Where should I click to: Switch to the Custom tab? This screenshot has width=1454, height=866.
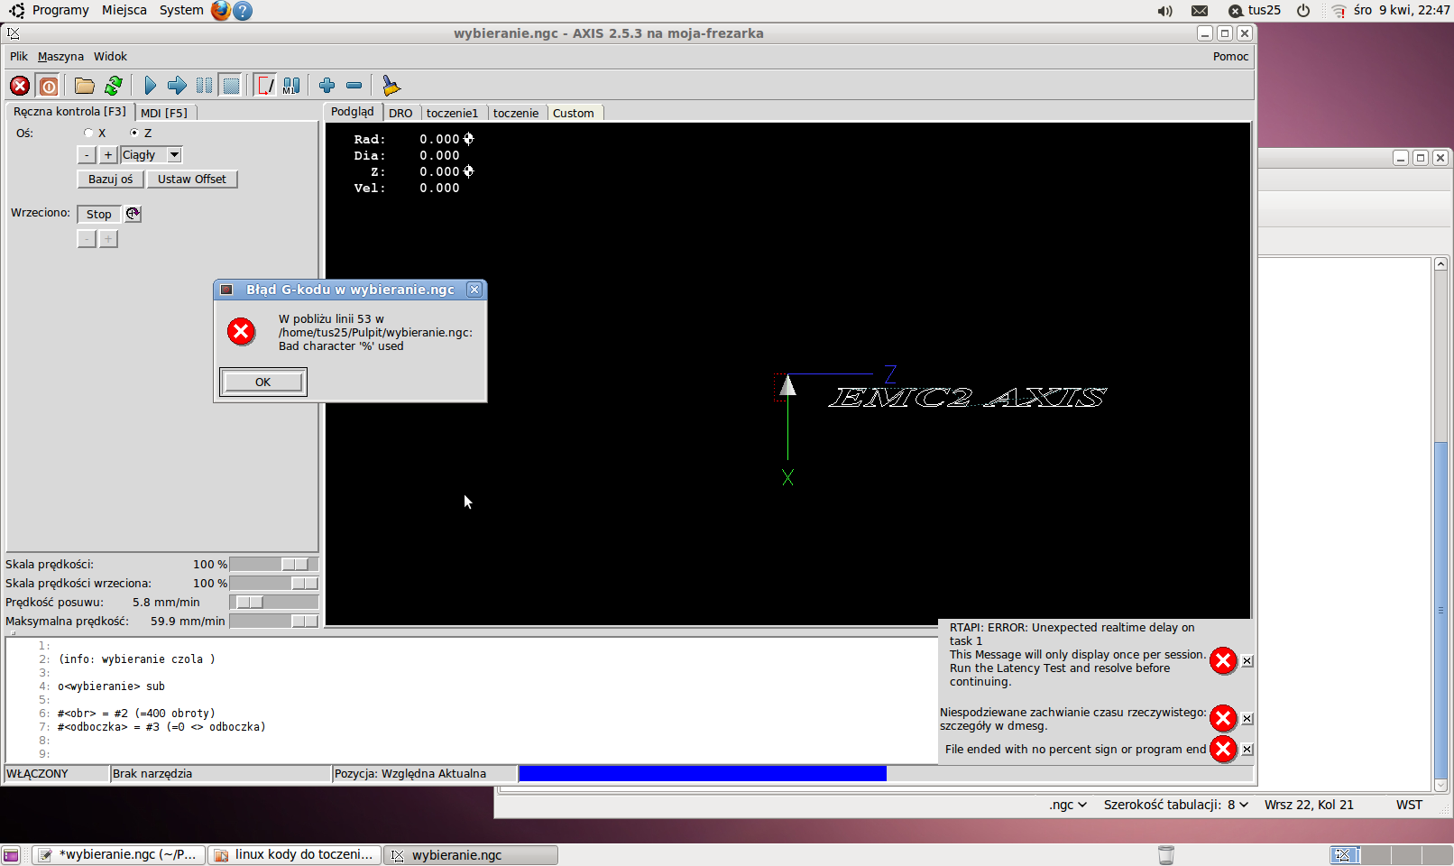(x=574, y=113)
